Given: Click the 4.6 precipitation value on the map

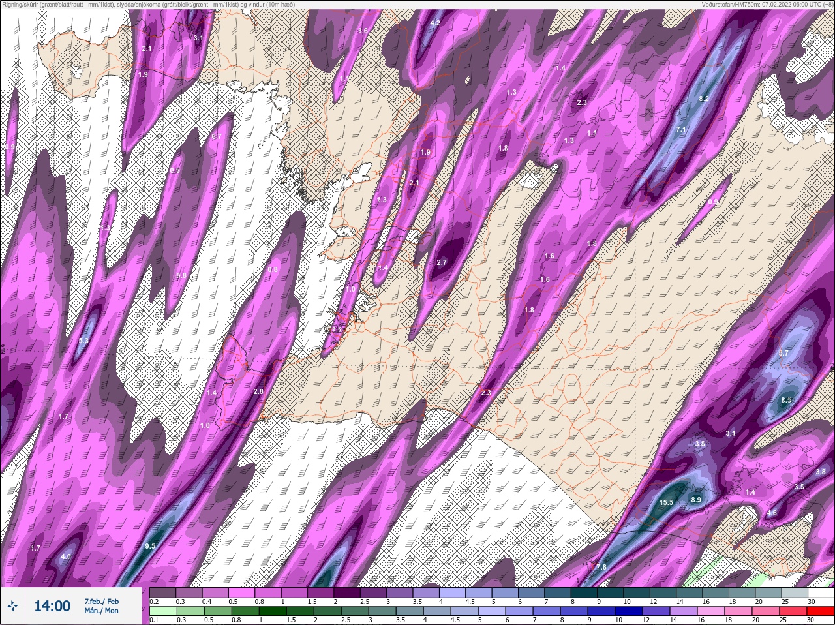Looking at the screenshot, I should (x=772, y=513).
